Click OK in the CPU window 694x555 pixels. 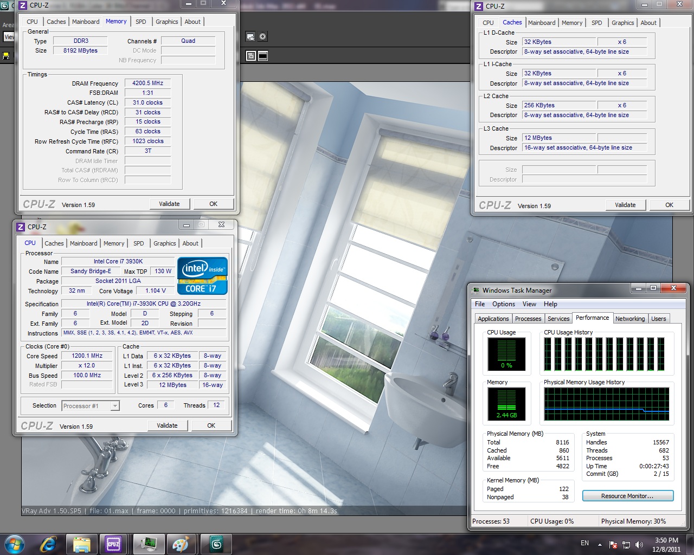point(211,425)
